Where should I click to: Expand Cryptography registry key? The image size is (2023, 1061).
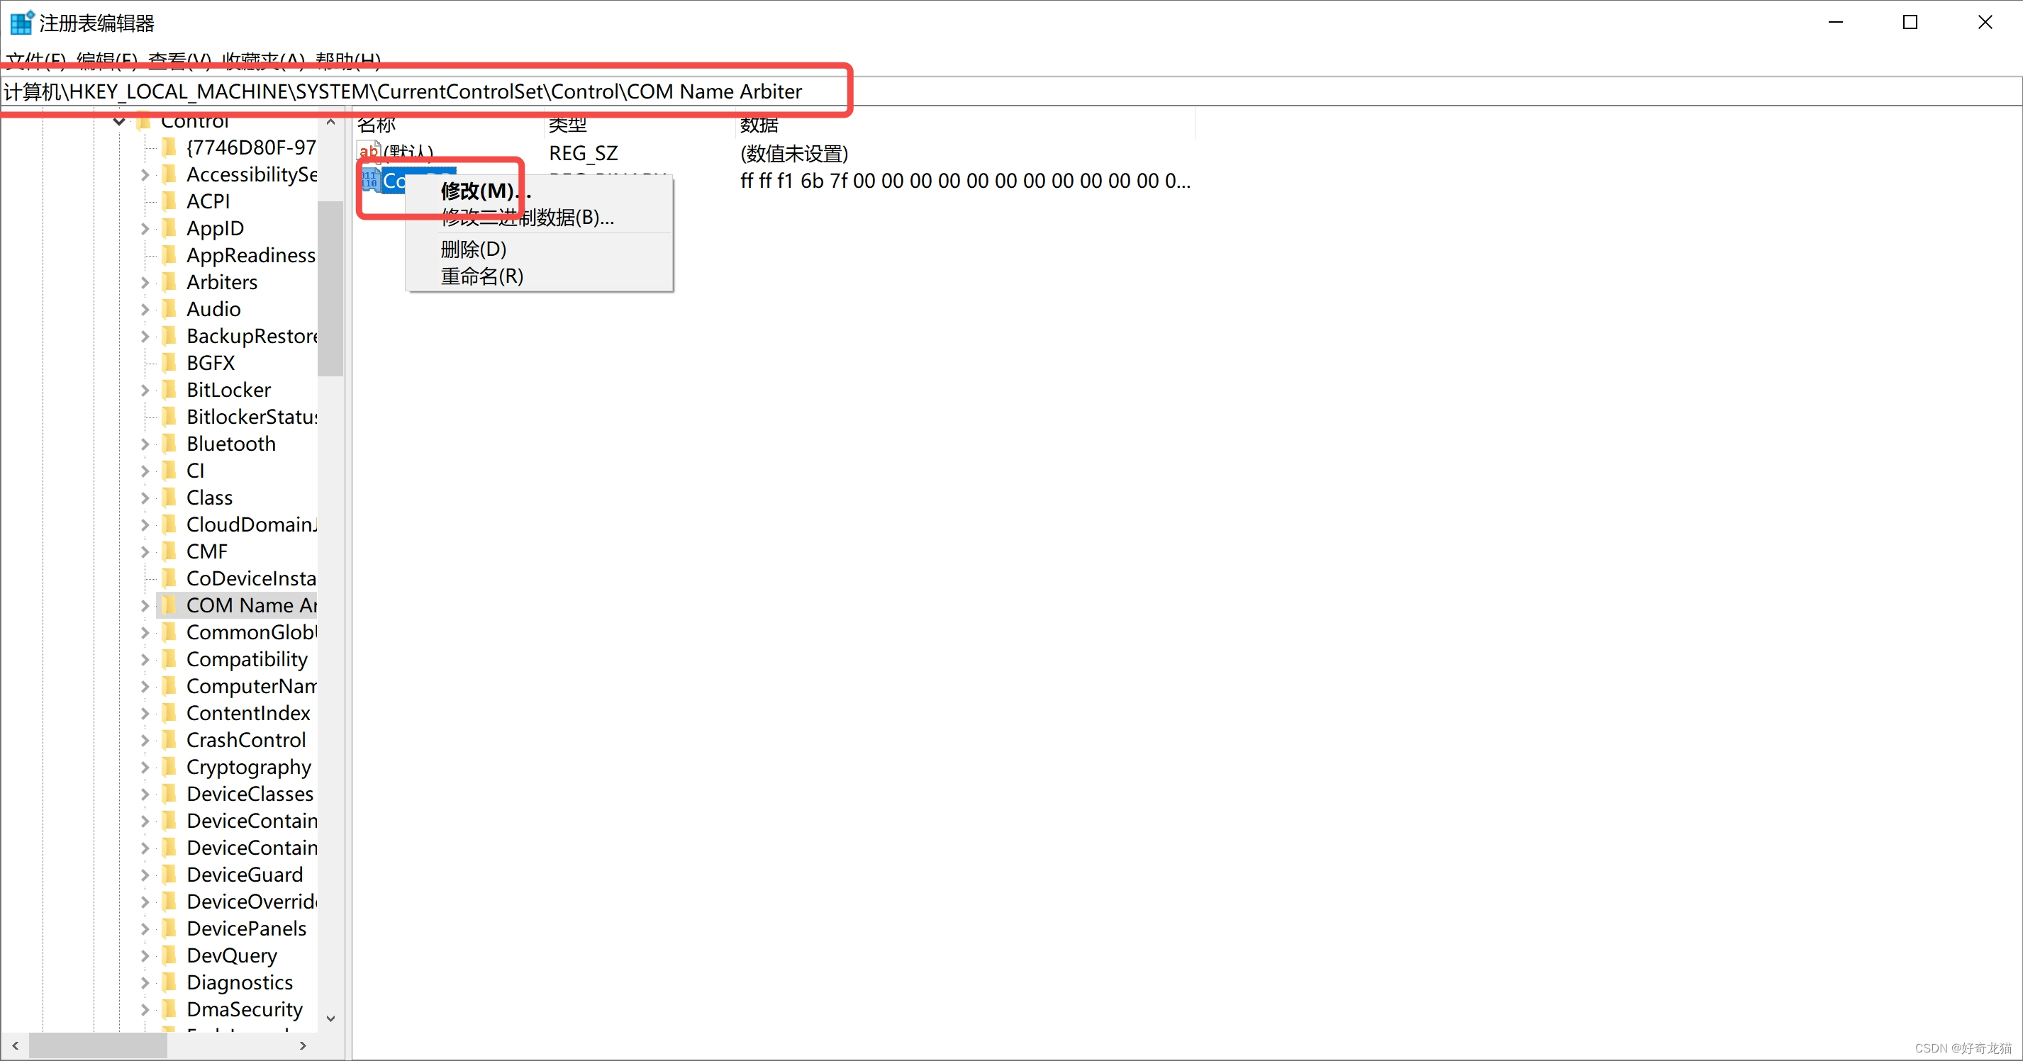tap(146, 767)
